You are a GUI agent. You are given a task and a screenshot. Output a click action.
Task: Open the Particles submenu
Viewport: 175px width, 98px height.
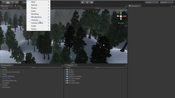coord(38,5)
